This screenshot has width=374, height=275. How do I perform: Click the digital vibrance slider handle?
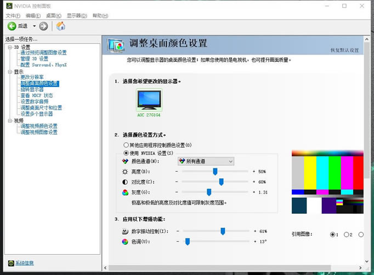[223, 231]
